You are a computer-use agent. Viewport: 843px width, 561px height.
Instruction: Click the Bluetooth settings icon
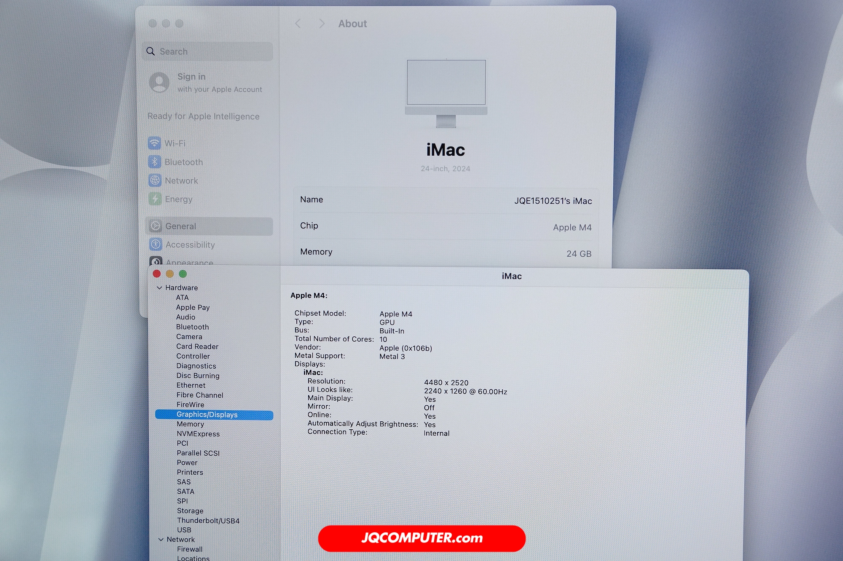(154, 162)
